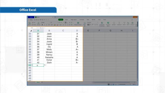Open the Number format combo box
Screen dimensions: 165x93
point(92,22)
